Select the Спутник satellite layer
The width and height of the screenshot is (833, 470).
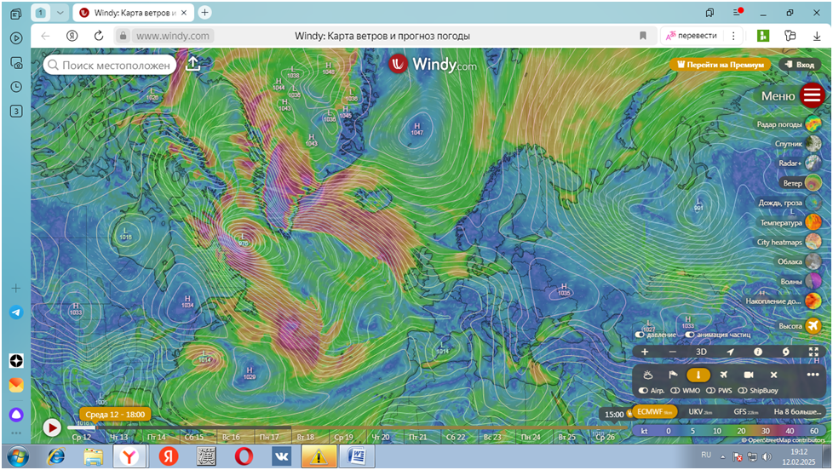[x=813, y=143]
